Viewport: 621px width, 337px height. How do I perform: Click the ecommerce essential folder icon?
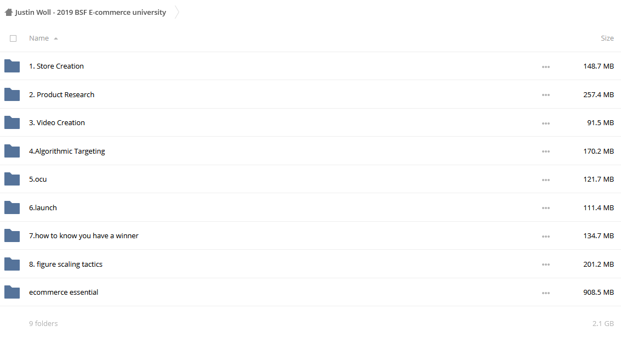click(x=12, y=292)
